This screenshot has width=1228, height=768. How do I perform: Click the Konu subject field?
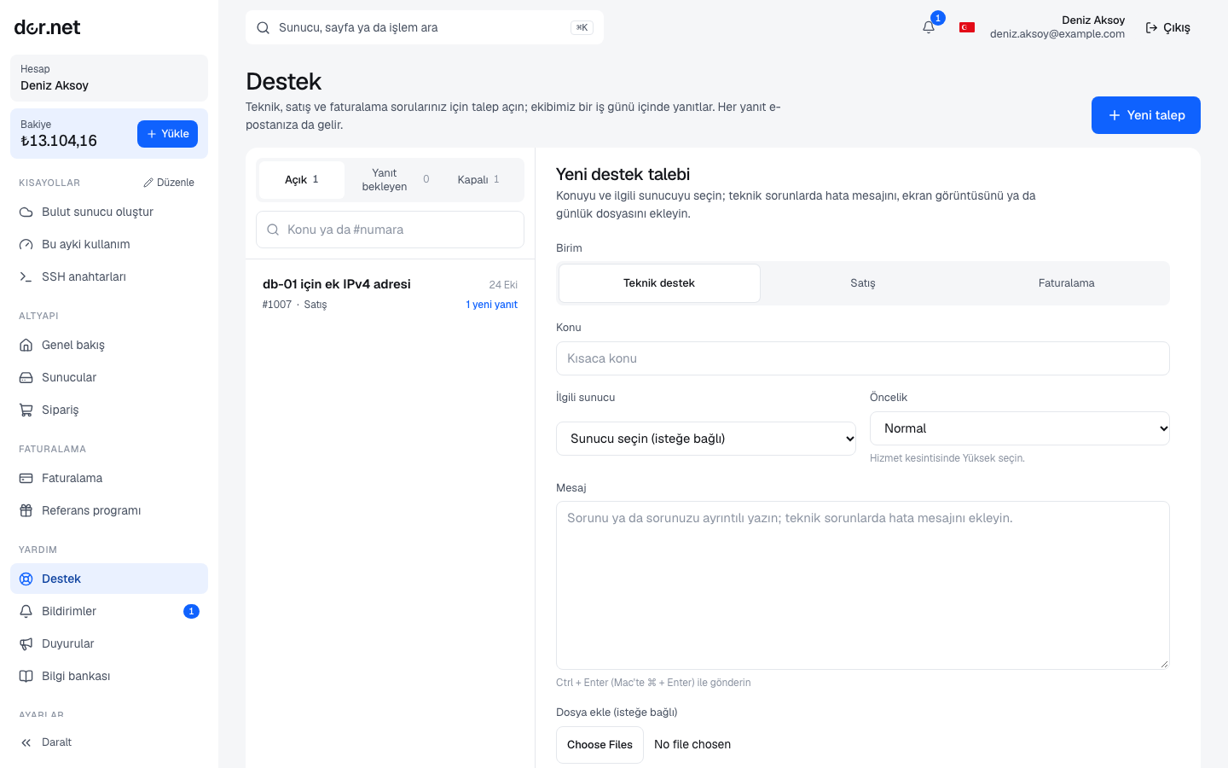click(863, 358)
